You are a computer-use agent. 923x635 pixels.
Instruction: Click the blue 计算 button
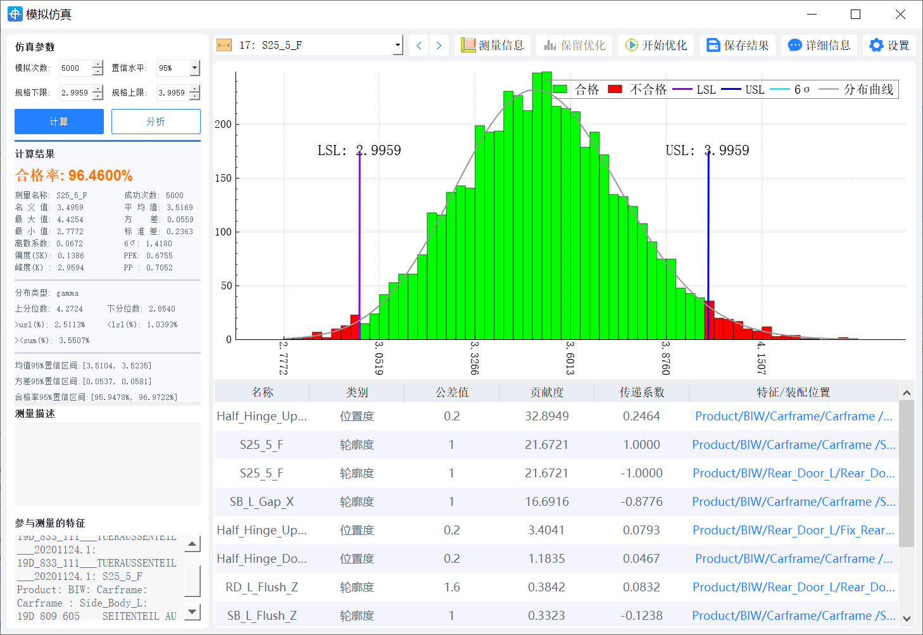pyautogui.click(x=59, y=122)
